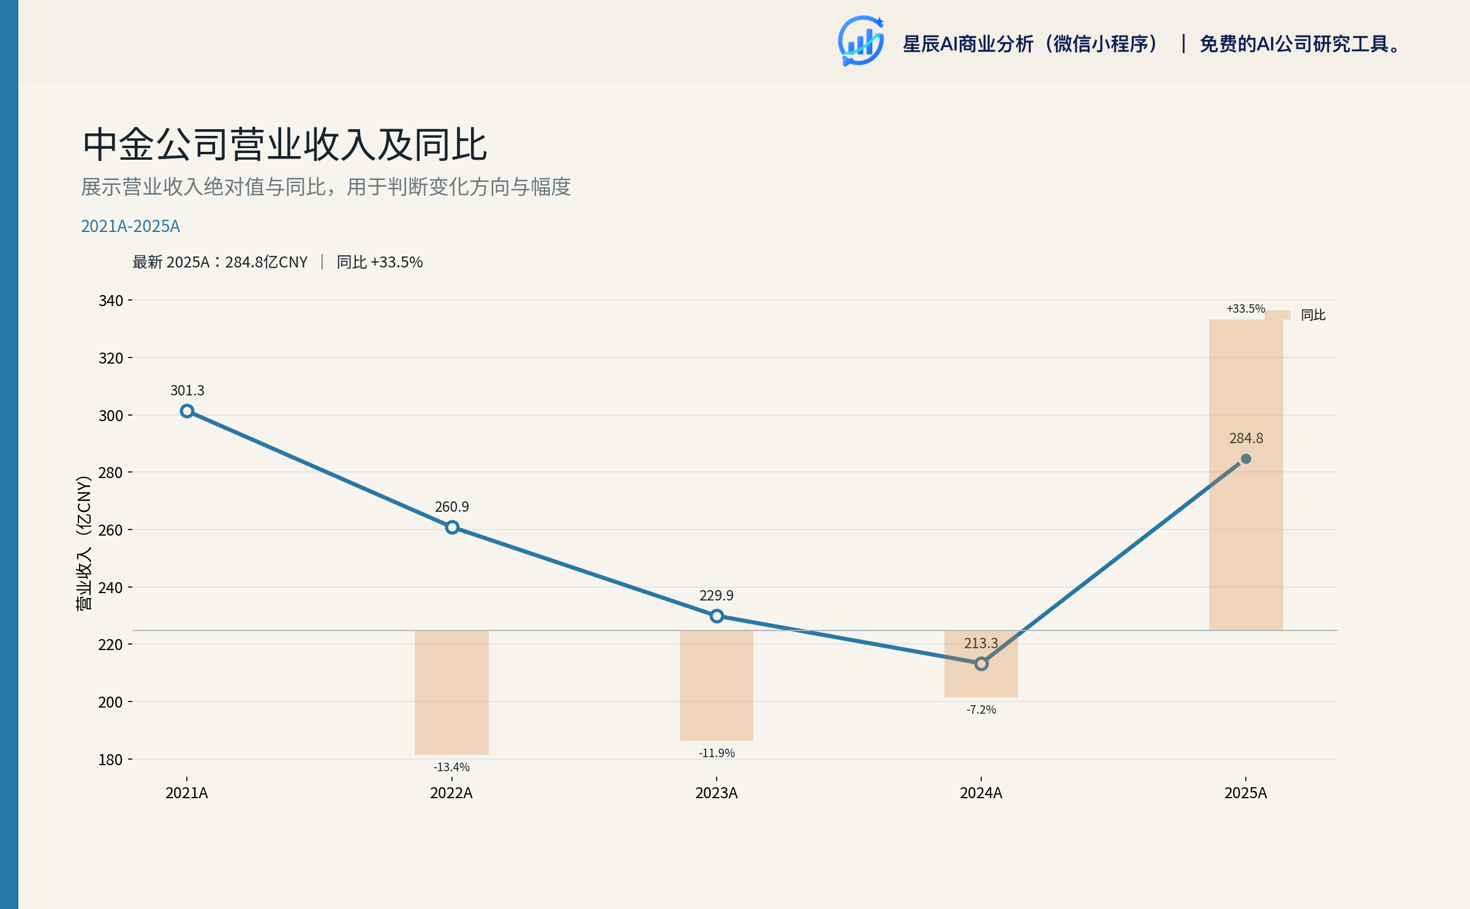The image size is (1470, 909).
Task: Click the 2023A data point marker
Action: click(717, 616)
